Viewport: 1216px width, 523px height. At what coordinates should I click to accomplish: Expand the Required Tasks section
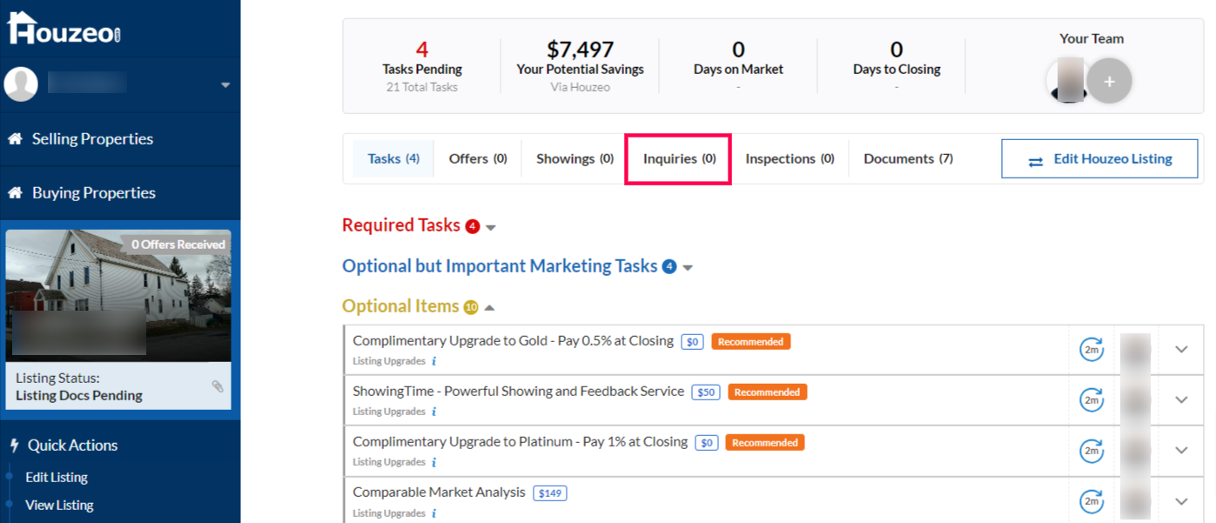pyautogui.click(x=491, y=228)
